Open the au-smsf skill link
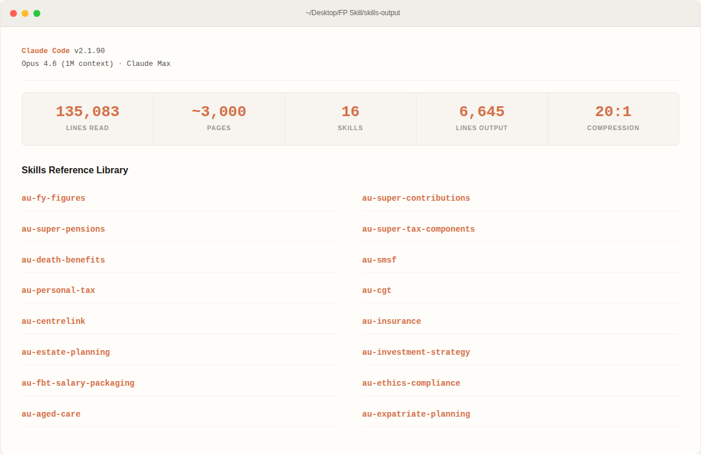Screen dimensions: 701x454 tap(379, 260)
